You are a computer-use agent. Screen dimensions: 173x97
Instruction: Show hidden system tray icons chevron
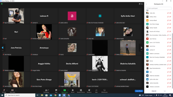pyautogui.click(x=154, y=95)
